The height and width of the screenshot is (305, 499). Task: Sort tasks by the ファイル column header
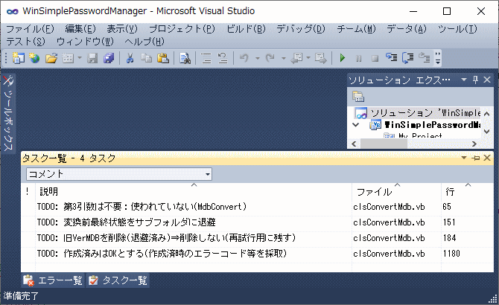click(396, 191)
